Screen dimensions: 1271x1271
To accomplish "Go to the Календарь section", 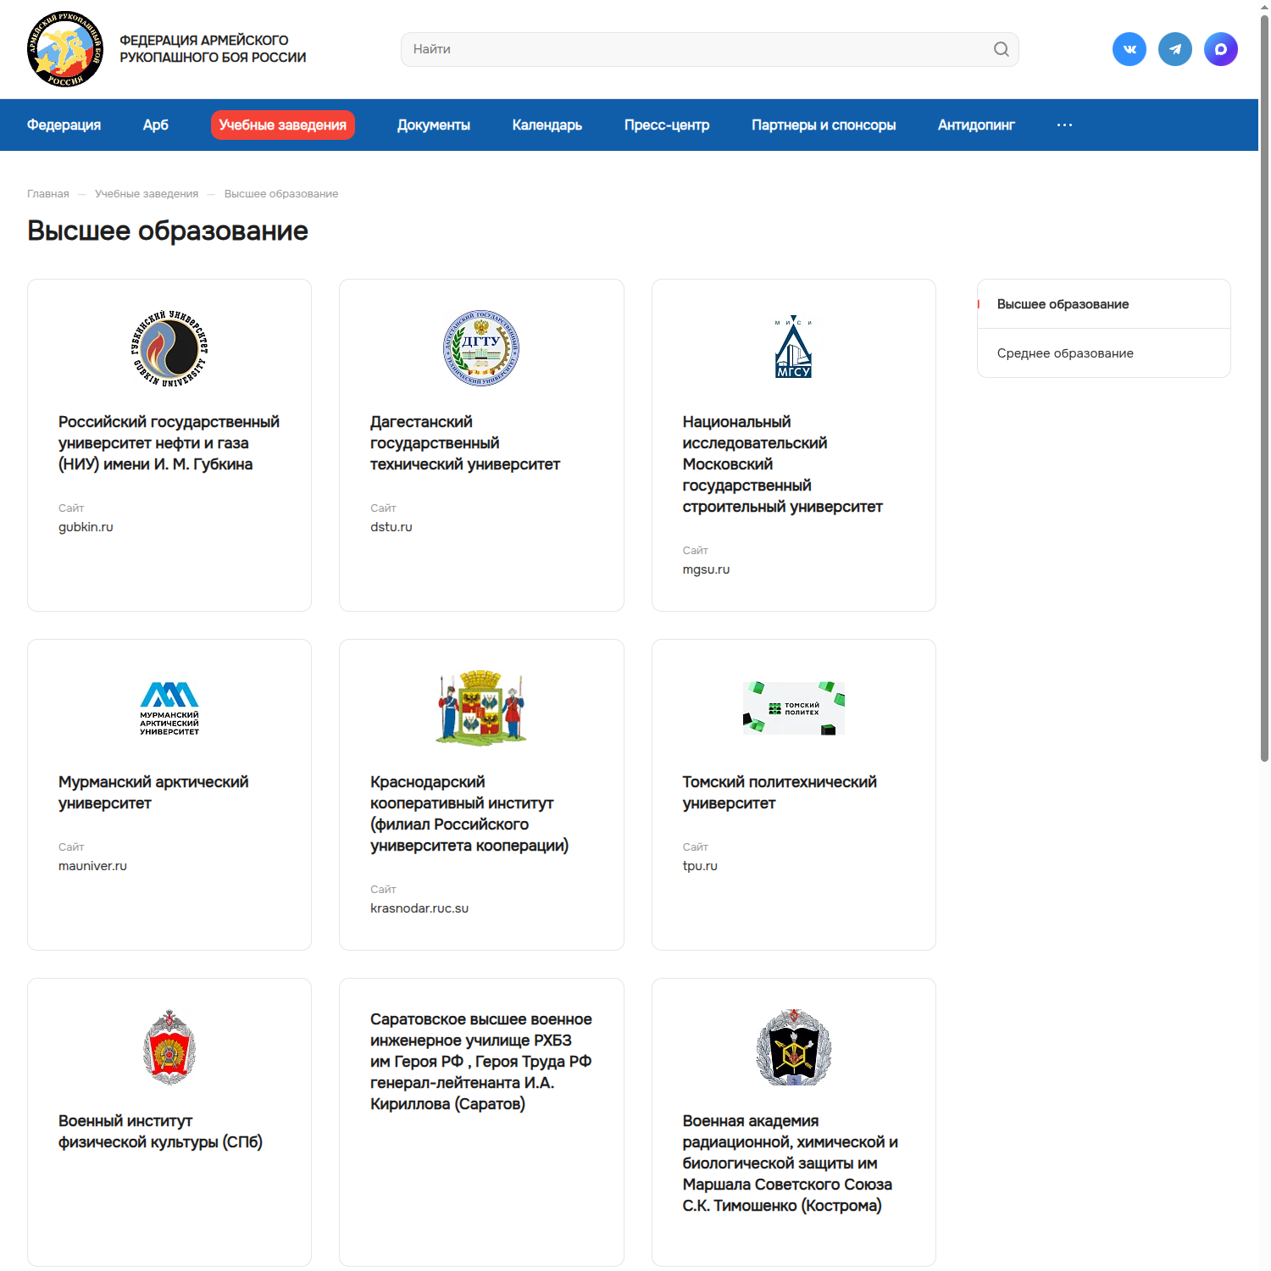I will (x=547, y=125).
